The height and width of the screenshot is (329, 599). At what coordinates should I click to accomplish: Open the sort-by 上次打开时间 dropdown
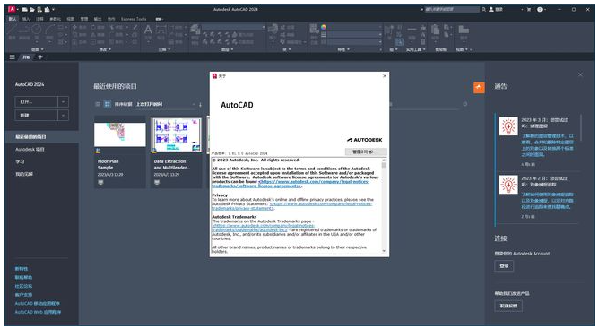[165, 104]
